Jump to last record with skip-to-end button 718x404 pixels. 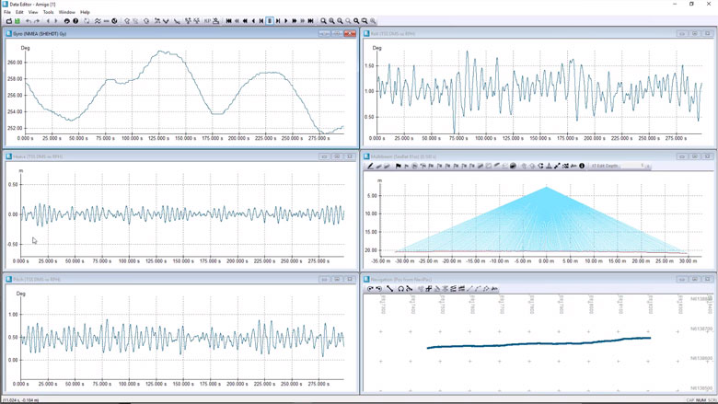coord(310,21)
